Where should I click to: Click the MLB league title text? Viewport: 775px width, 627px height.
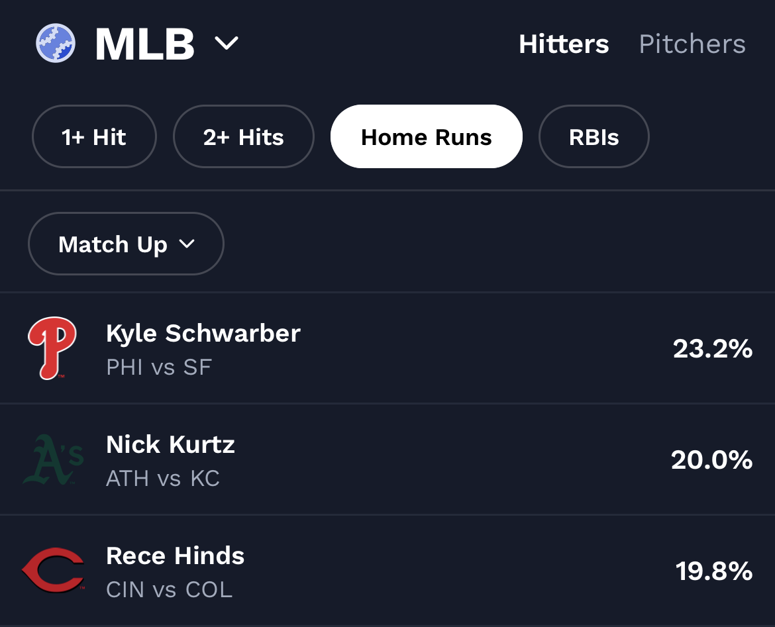pos(145,44)
